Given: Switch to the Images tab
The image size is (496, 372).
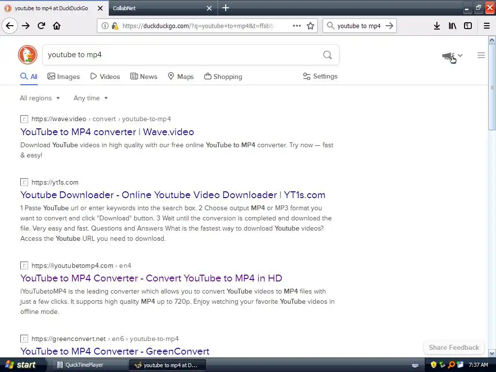Looking at the screenshot, I should tap(63, 77).
